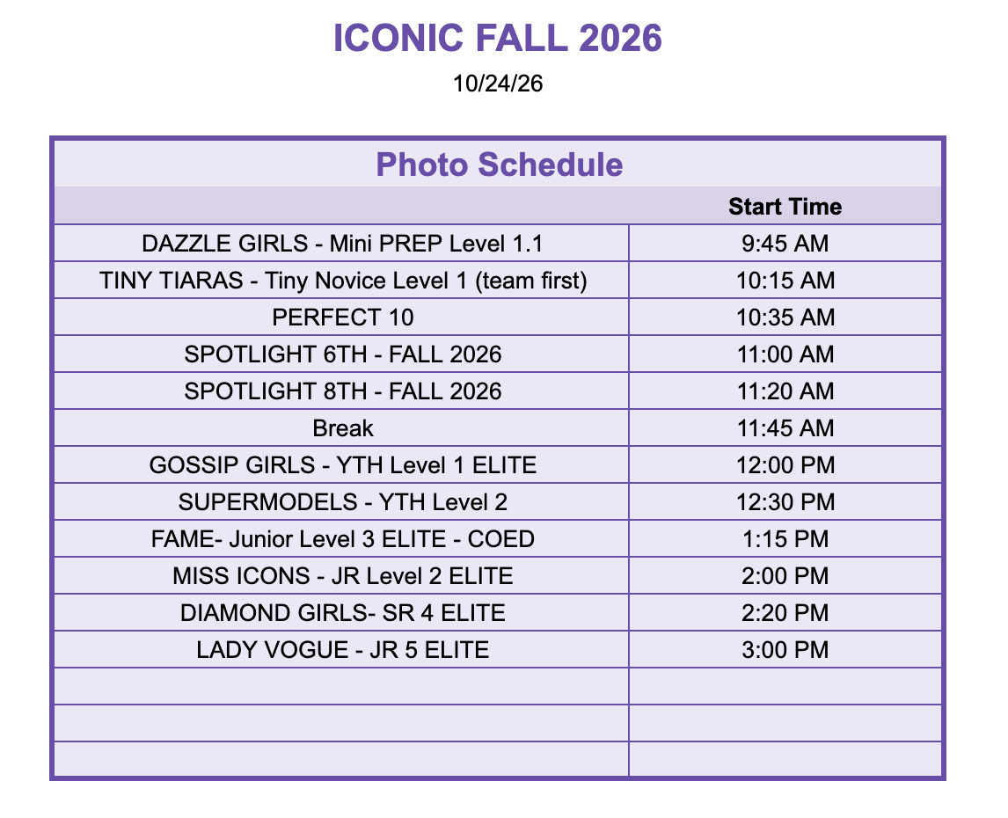Select the DIAMOND GIRLS SR 4 ELITE cell

(342, 613)
